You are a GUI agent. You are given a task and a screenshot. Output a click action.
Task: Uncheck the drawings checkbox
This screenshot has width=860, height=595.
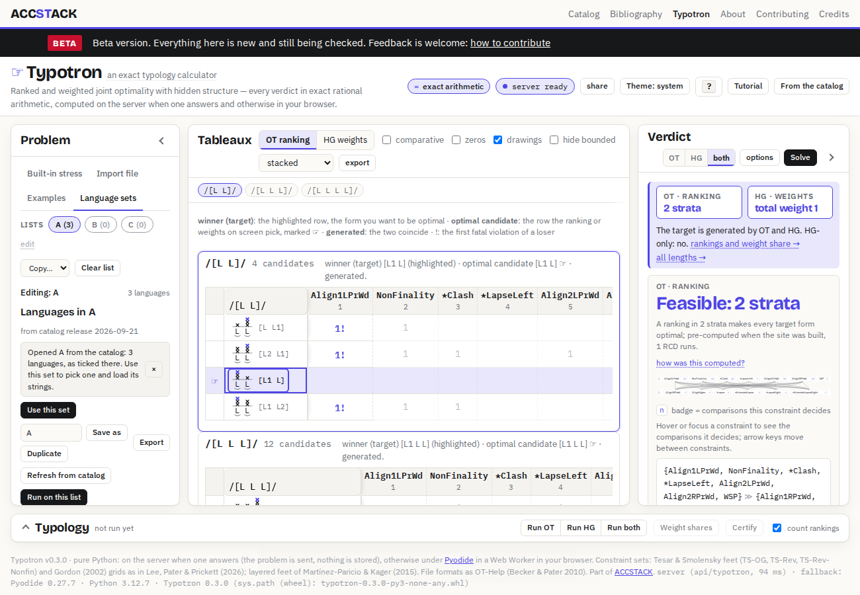tap(498, 139)
